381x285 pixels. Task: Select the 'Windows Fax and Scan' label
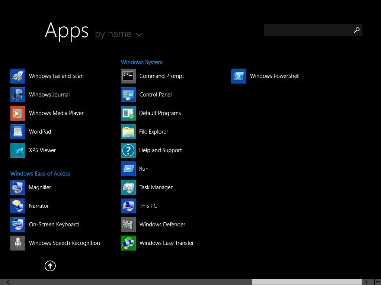[x=56, y=76]
